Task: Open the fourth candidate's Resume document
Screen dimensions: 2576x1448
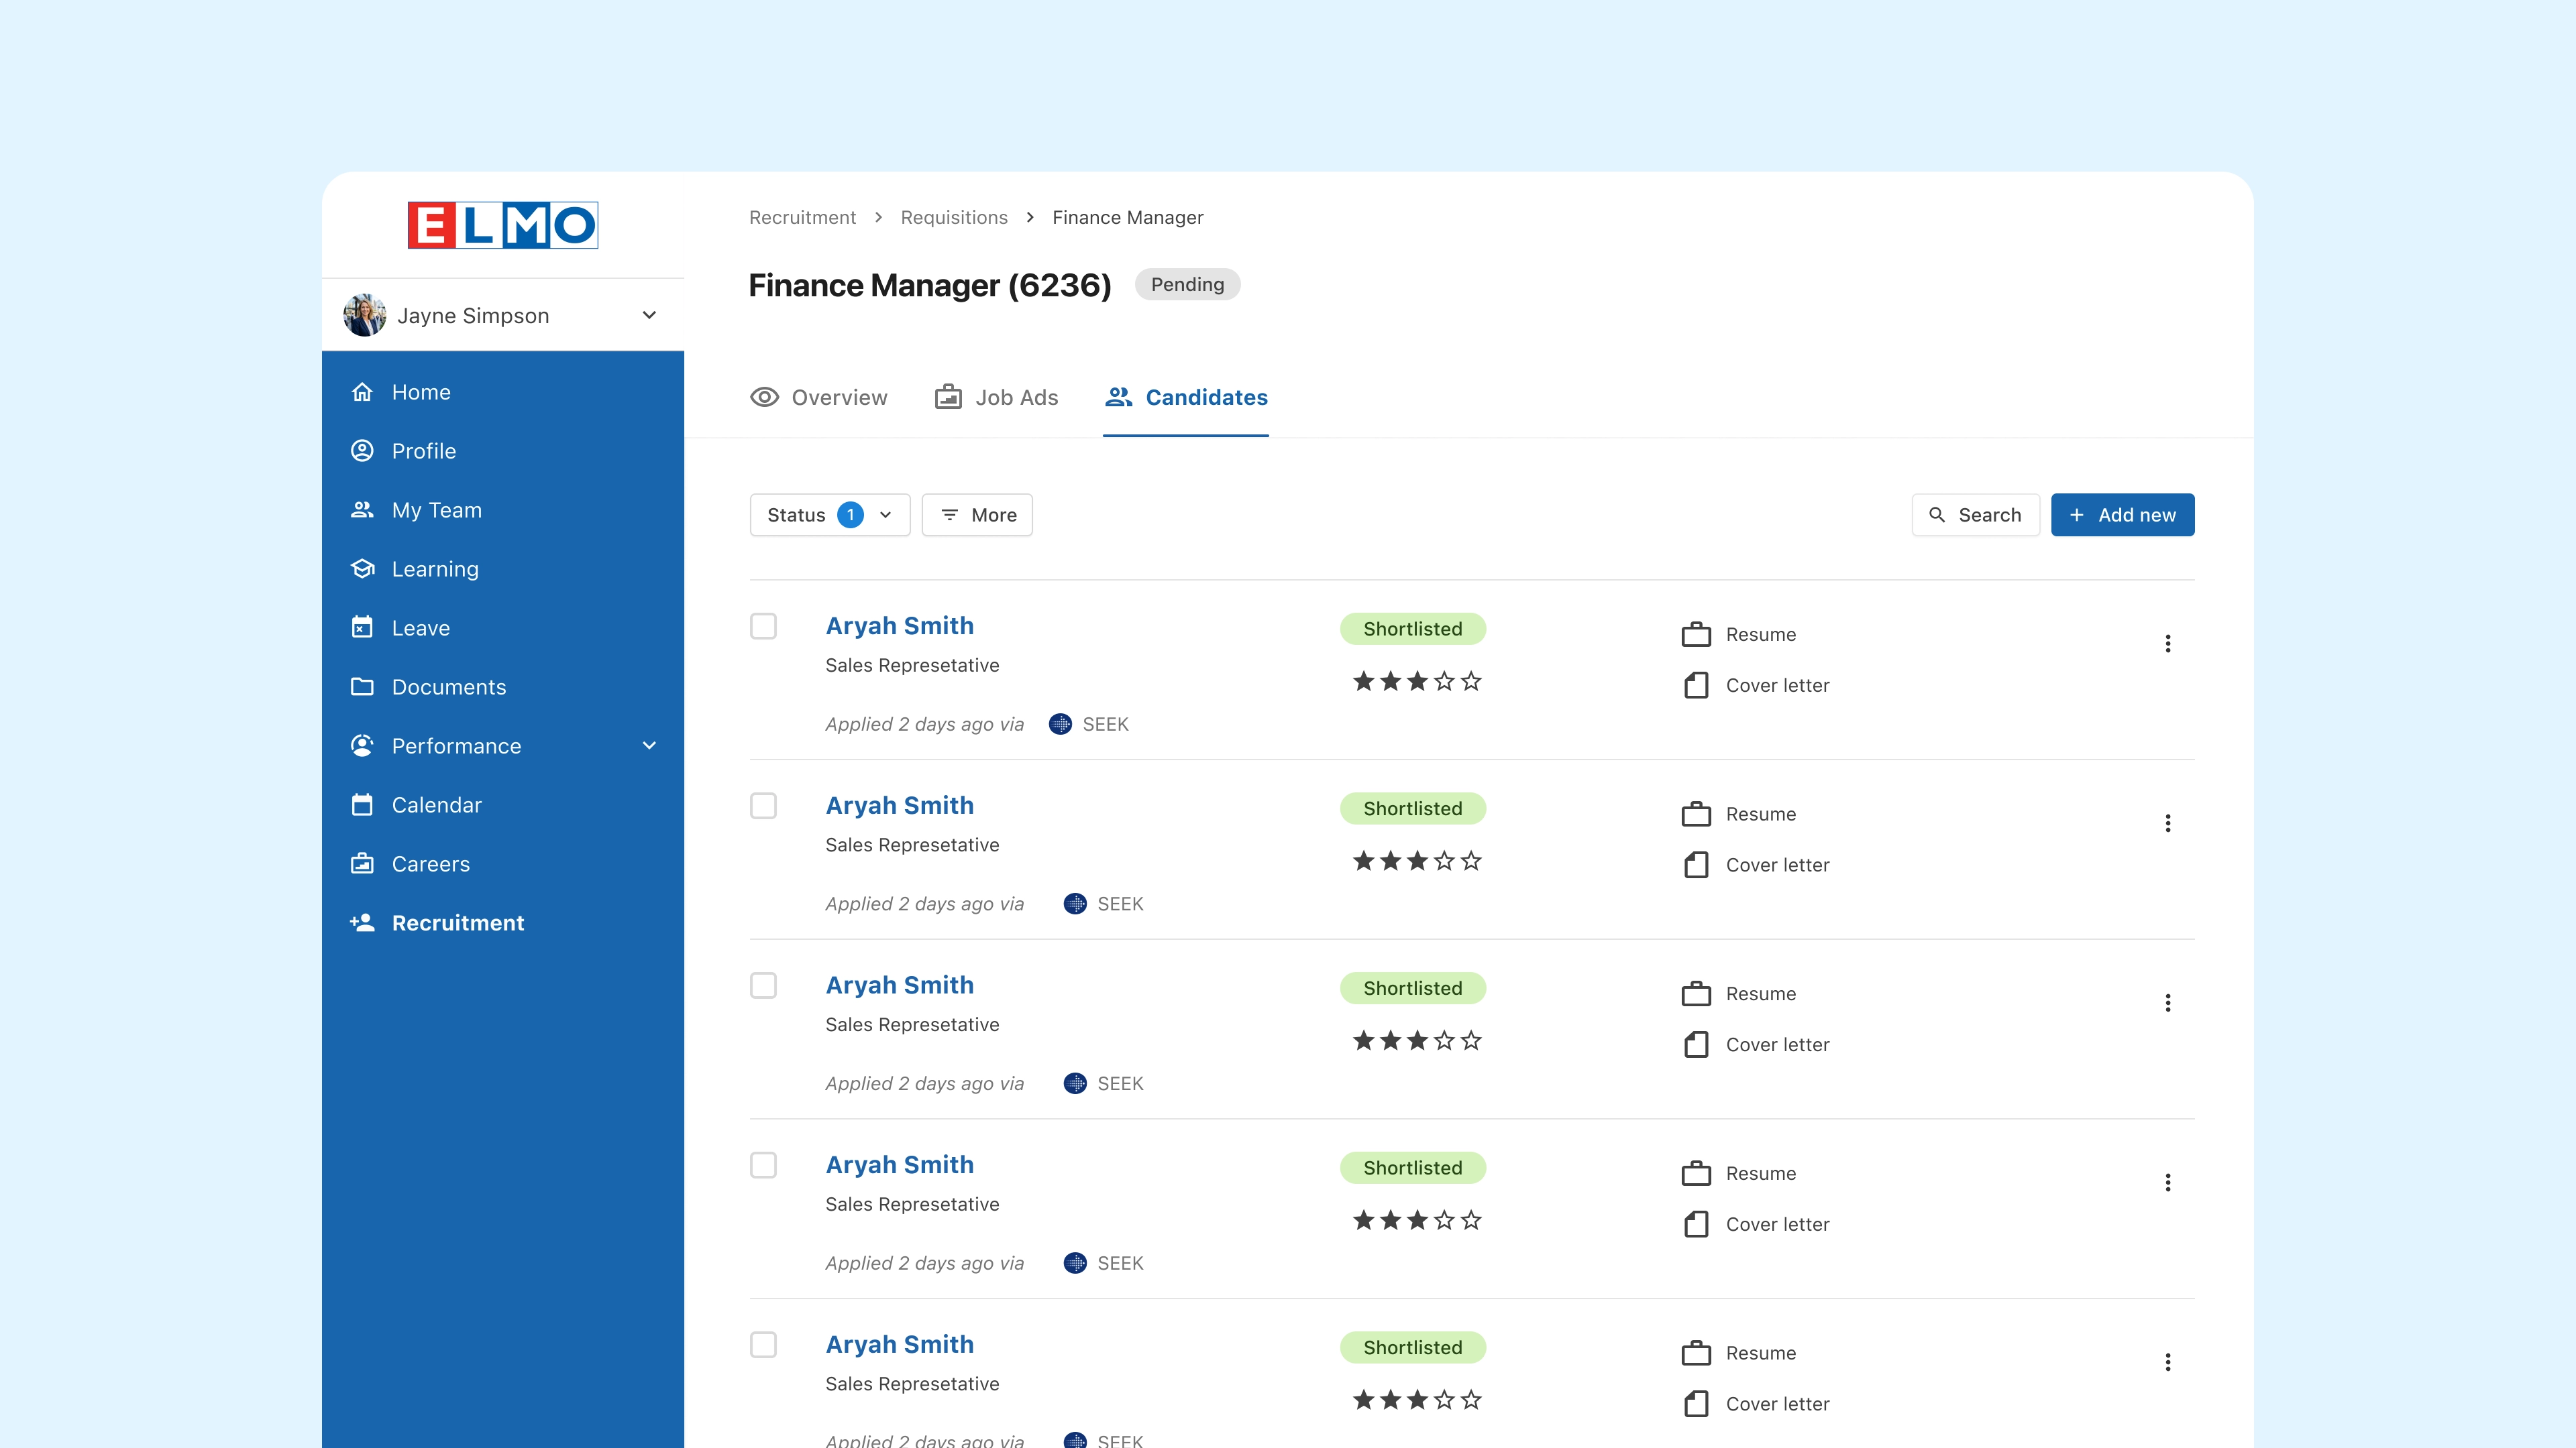Action: (x=1739, y=1173)
